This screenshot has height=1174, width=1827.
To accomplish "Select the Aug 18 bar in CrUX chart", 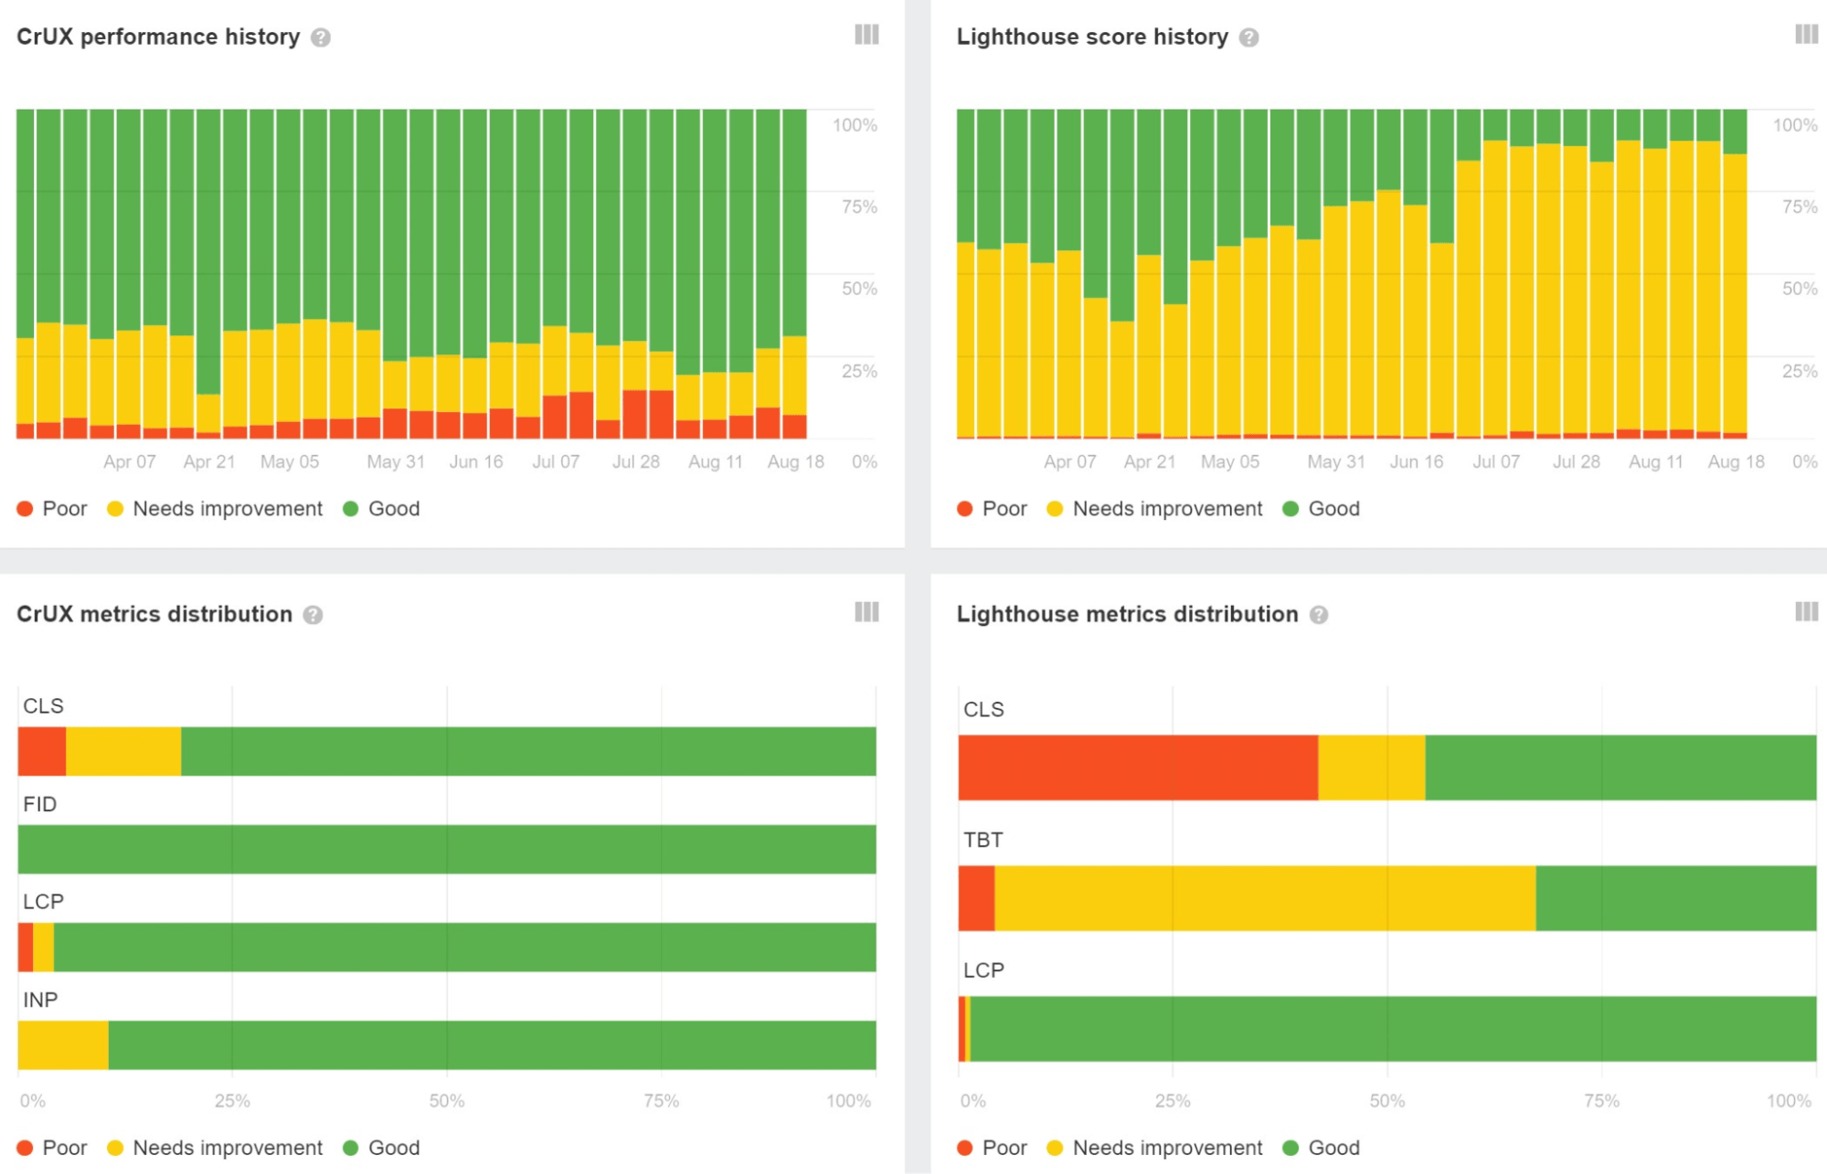I will click(794, 274).
